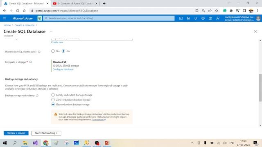Open Azure portal Settings gear
262x147 pixels.
click(203, 18)
